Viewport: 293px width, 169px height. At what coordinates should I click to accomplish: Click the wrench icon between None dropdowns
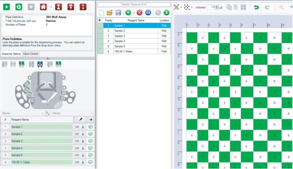coord(47,113)
